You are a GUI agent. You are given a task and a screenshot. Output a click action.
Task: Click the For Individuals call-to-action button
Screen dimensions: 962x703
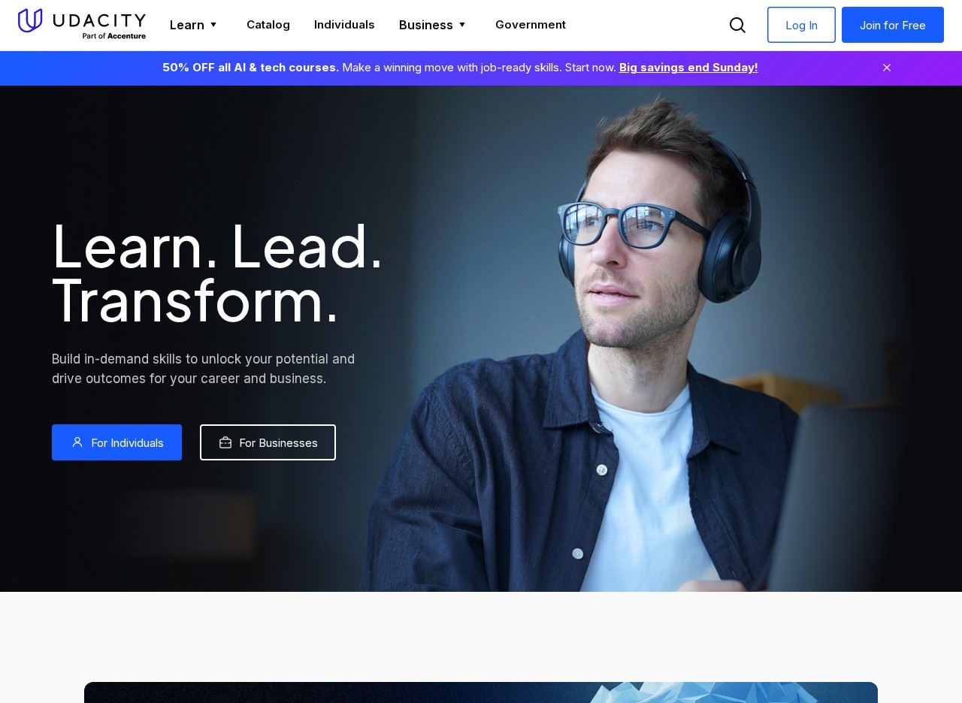point(116,442)
